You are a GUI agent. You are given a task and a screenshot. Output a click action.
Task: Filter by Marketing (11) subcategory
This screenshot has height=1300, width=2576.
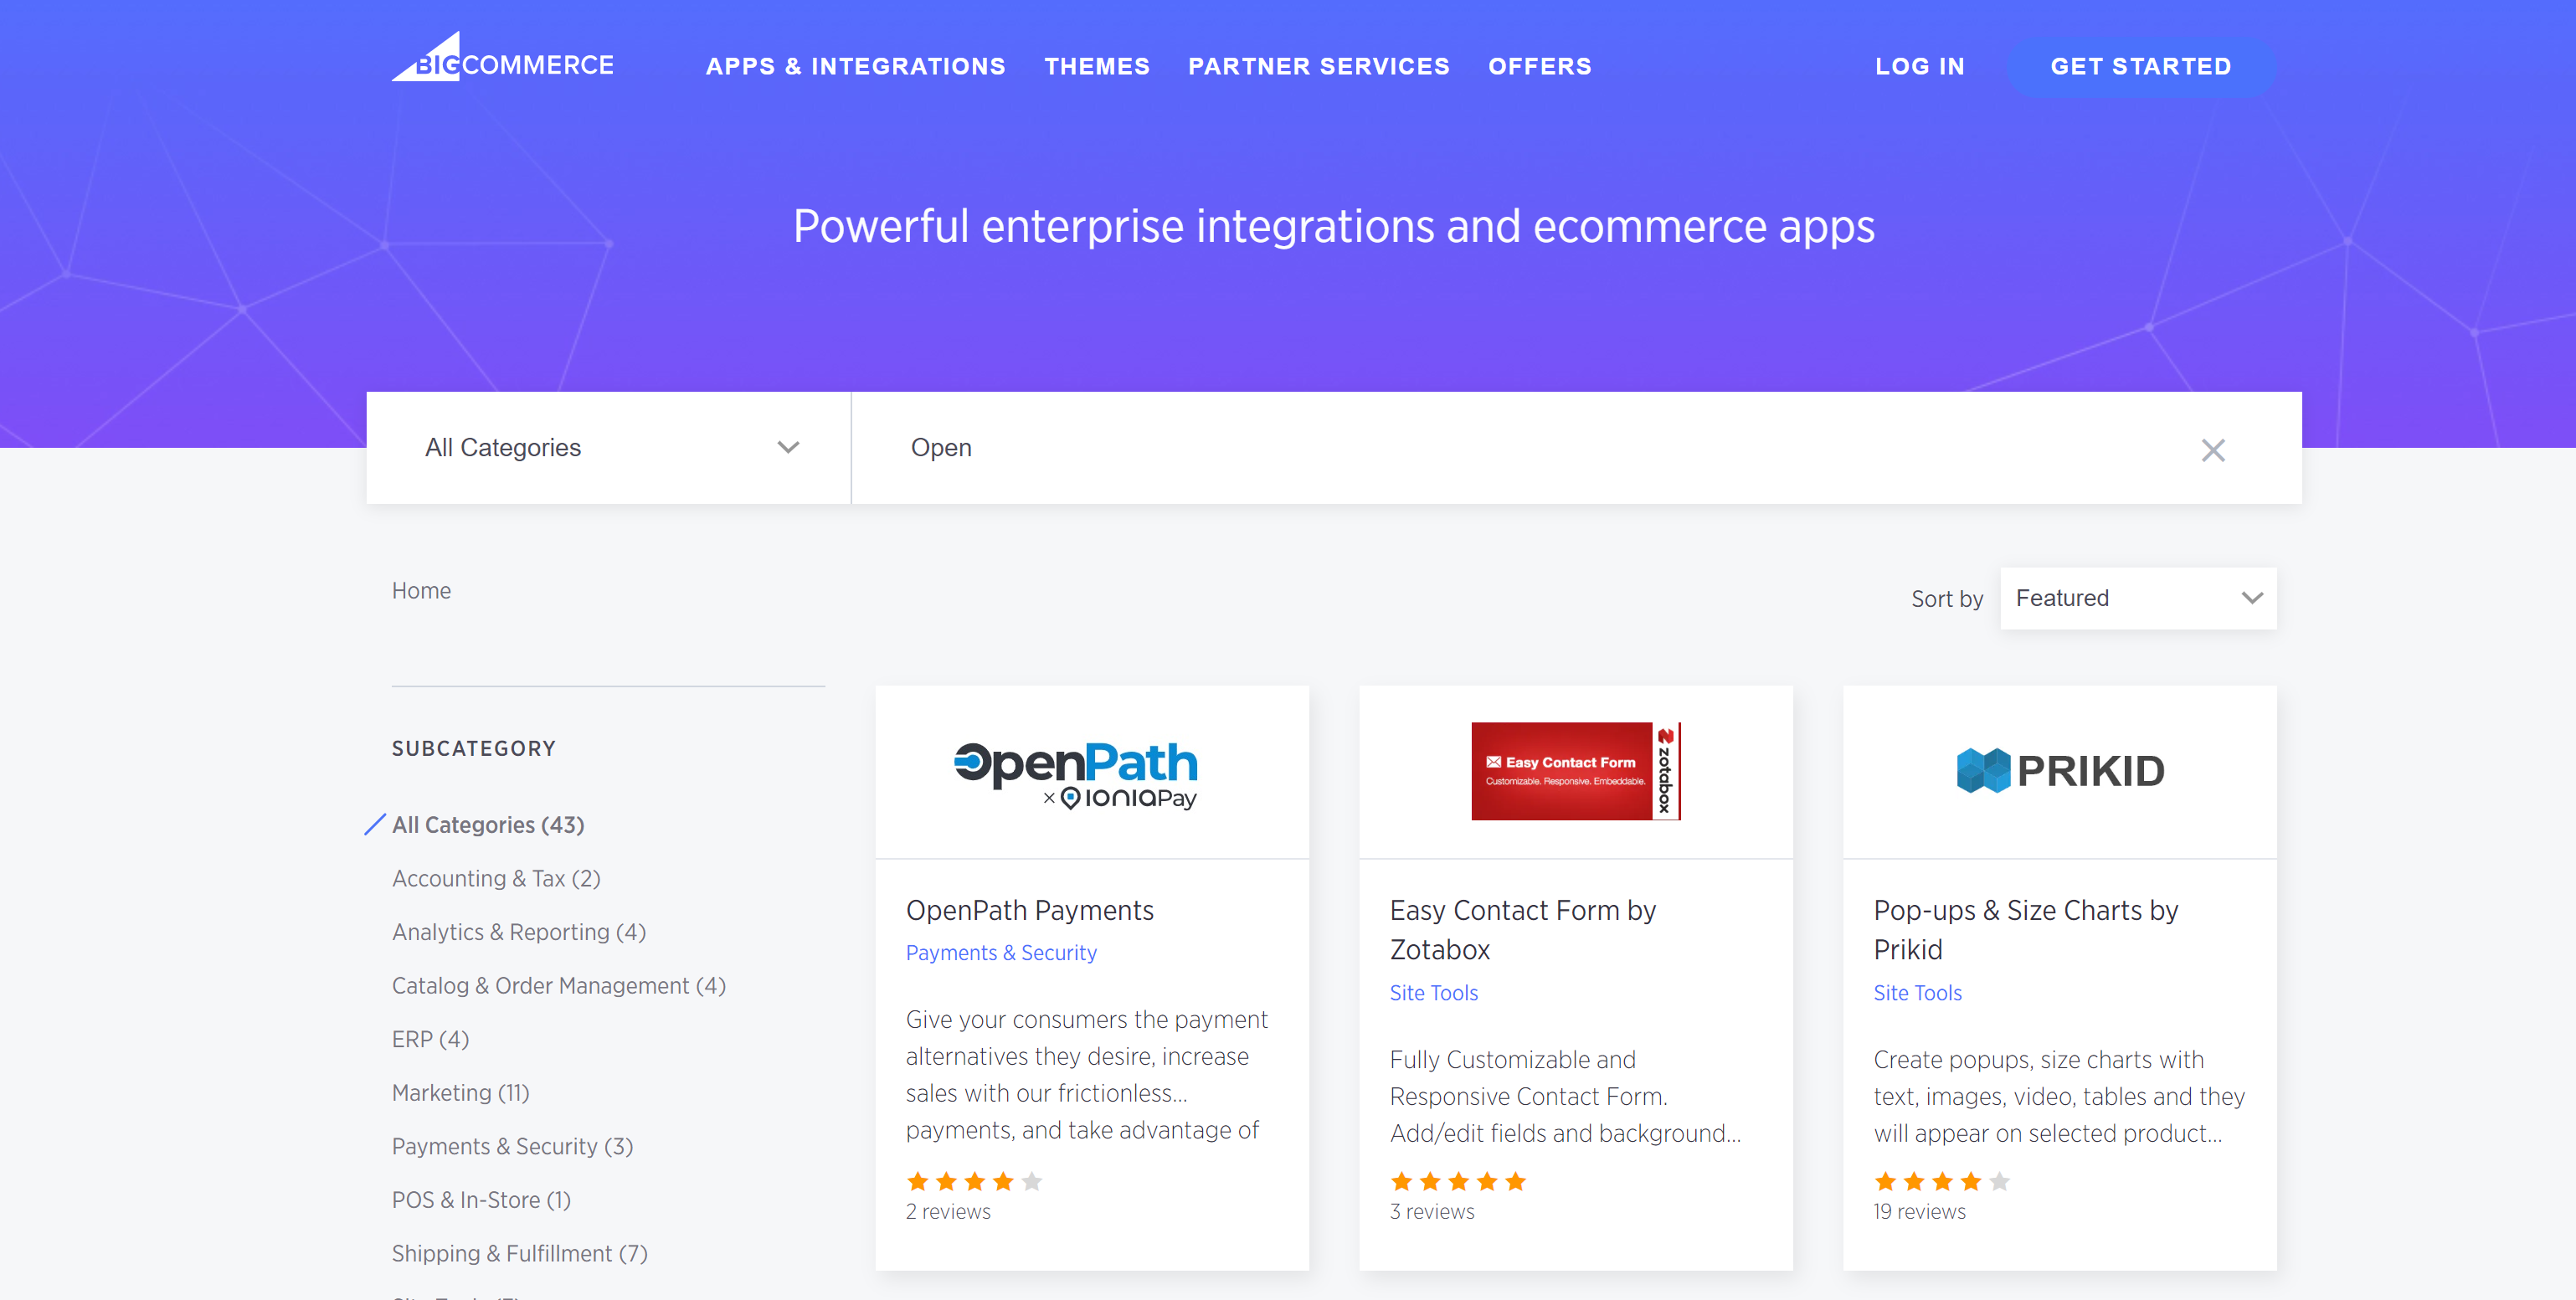(460, 1093)
